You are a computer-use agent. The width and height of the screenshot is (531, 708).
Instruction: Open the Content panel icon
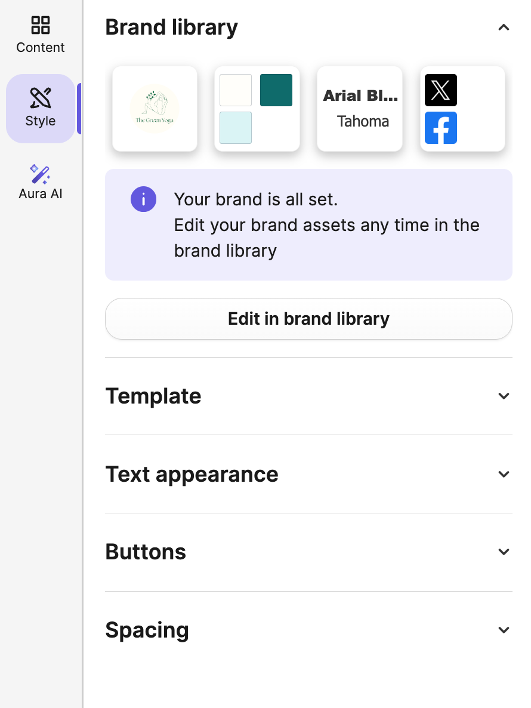(x=41, y=25)
